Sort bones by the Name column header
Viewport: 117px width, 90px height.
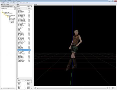point(20,81)
